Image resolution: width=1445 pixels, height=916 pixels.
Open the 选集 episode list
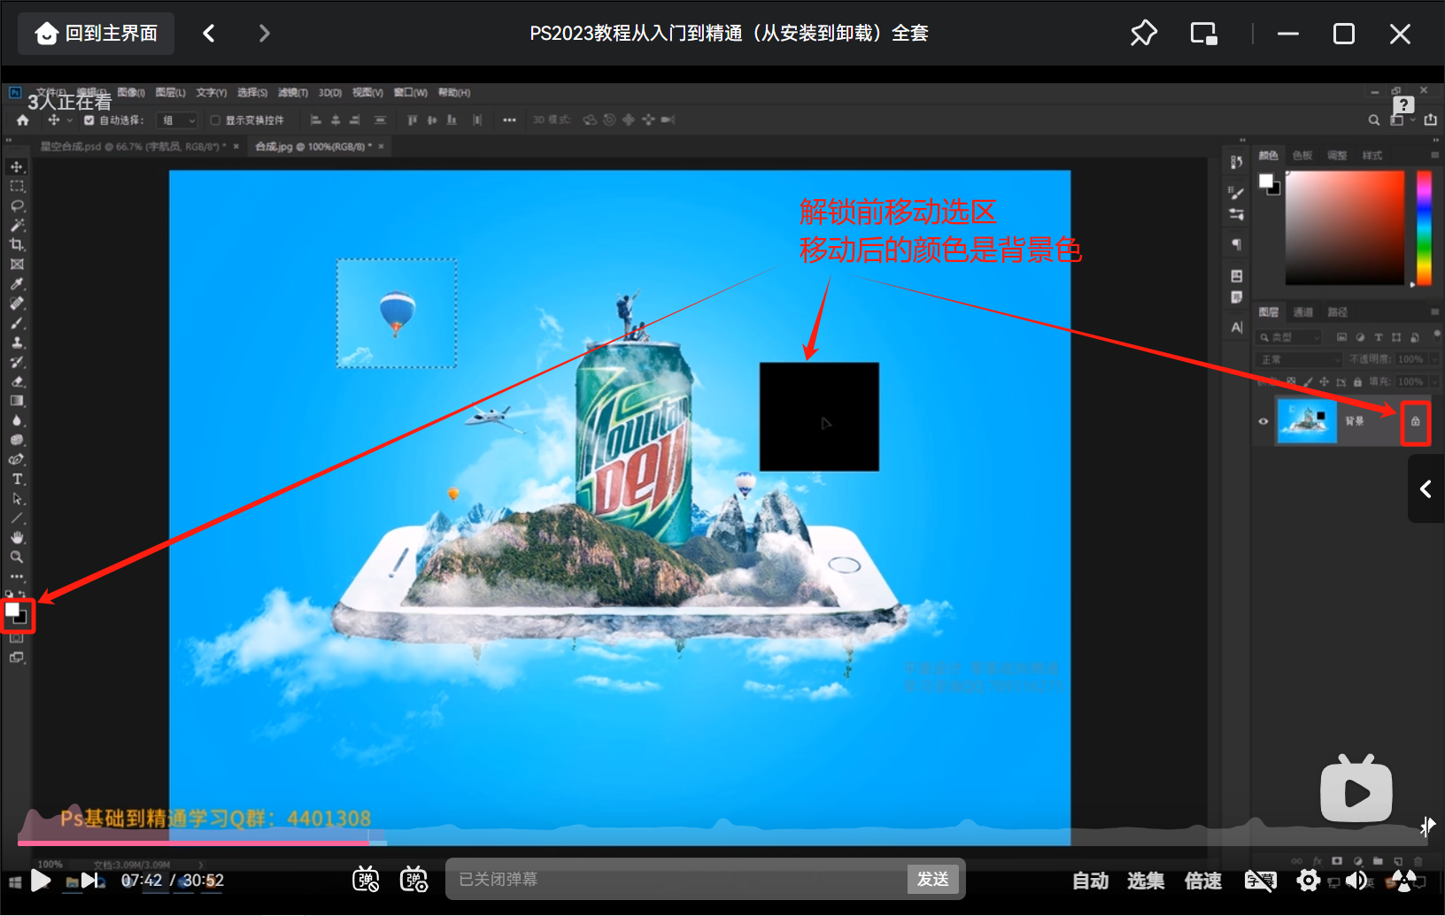tap(1146, 881)
